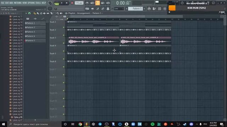227x127 pixels.
Task: Open the OPTIONS menu
Action: [31, 3]
